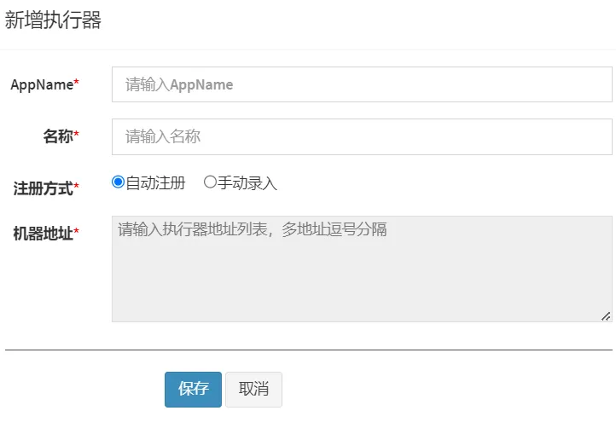
Task: Click the red asterisk after 注册方式
Action: 77,186
